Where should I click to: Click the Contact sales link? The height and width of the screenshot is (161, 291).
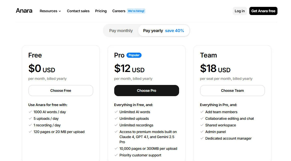pos(78,11)
